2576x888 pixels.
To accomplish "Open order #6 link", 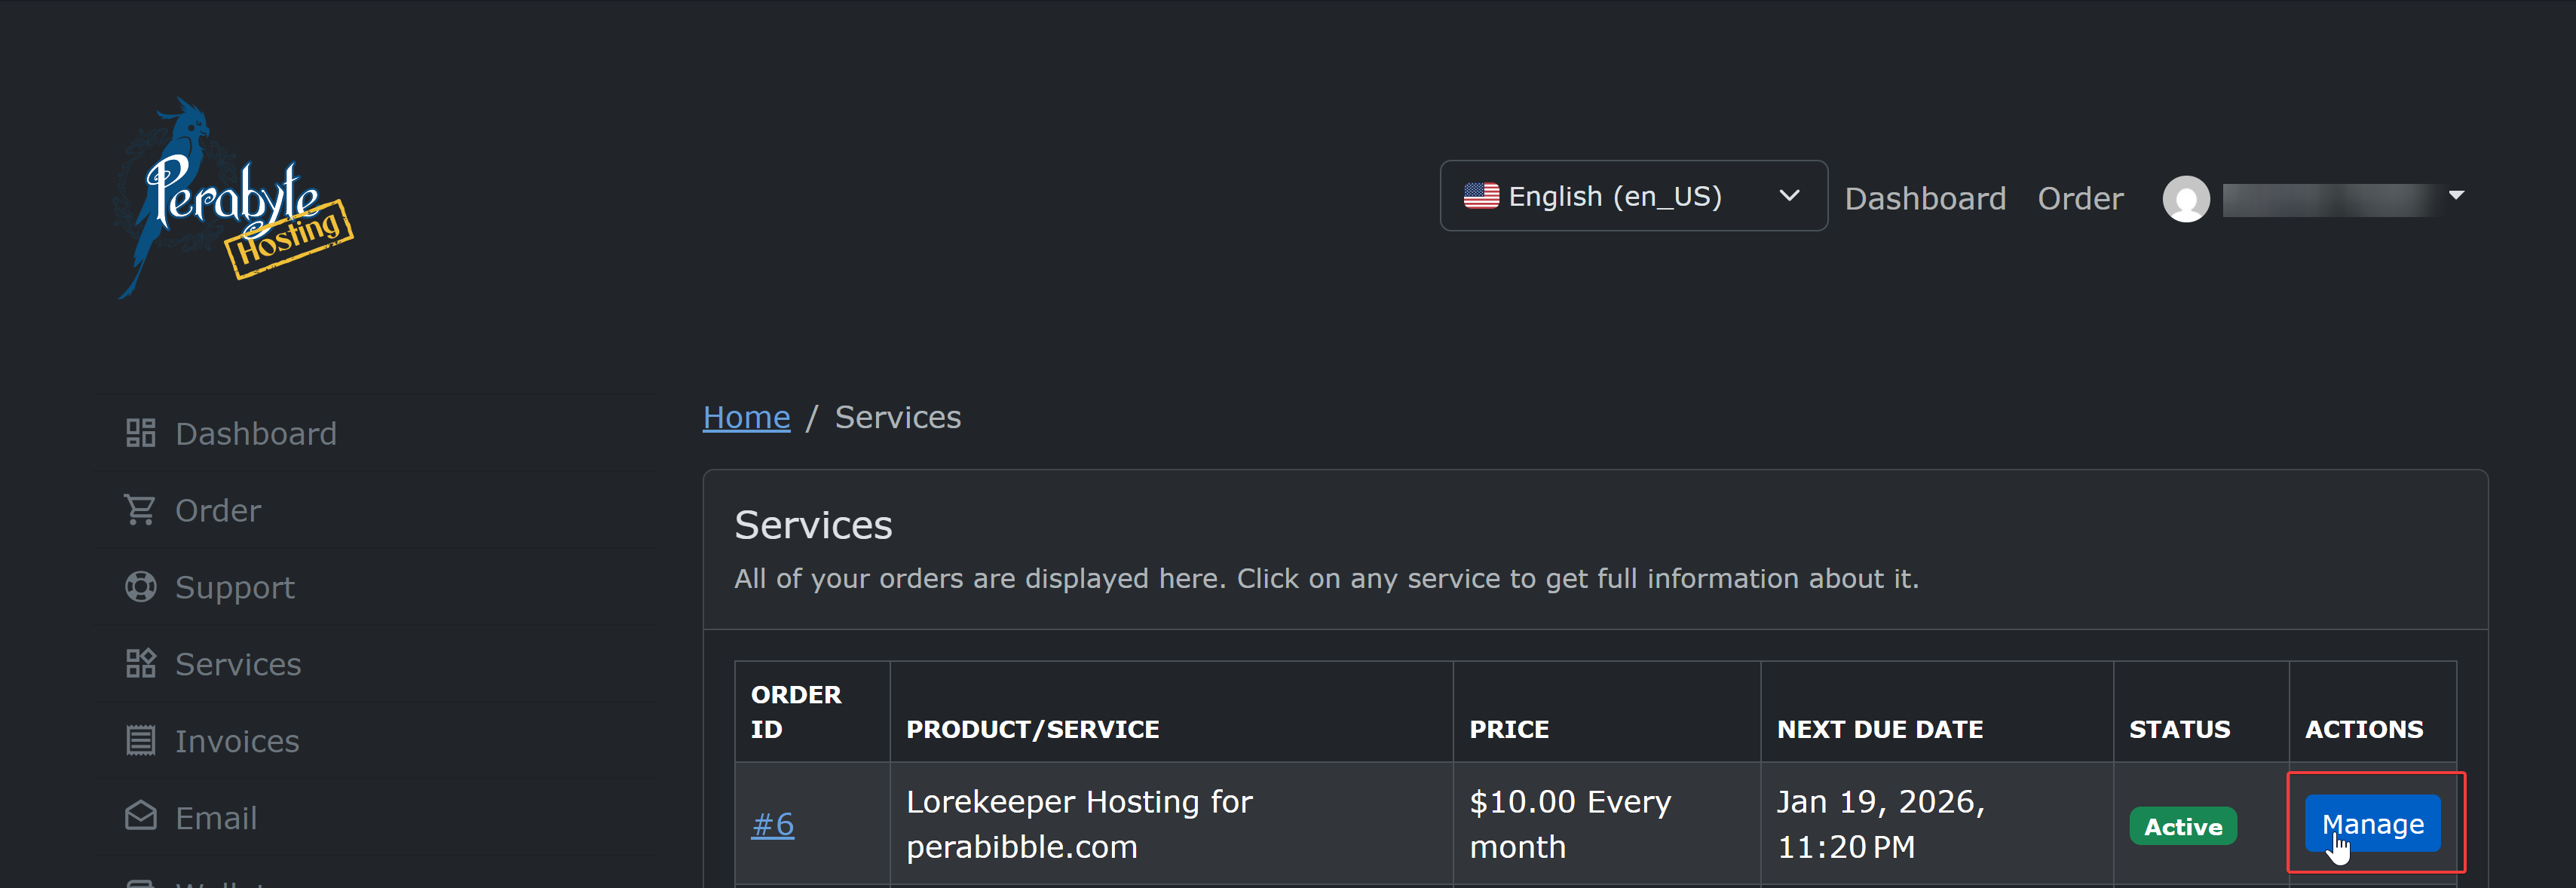I will coord(772,824).
